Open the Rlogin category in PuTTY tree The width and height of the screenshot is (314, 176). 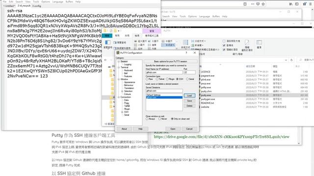[127, 109]
